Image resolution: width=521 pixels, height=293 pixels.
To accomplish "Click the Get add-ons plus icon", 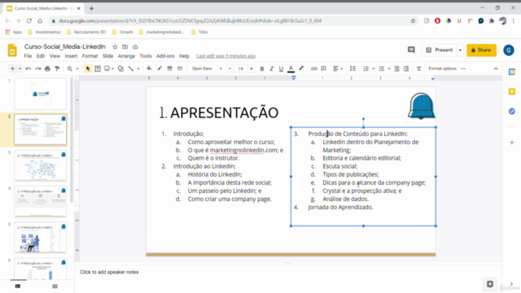I will tap(512, 142).
